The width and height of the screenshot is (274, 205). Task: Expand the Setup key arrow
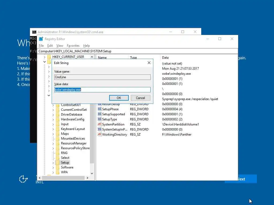tap(53, 163)
